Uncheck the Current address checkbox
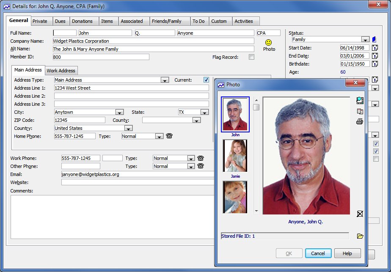This screenshot has height=272, width=391. (206, 80)
